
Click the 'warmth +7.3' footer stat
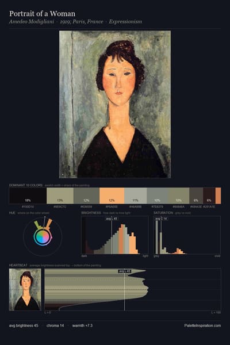click(82, 325)
